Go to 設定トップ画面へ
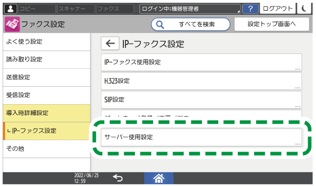316x186 pixels. coord(271,24)
